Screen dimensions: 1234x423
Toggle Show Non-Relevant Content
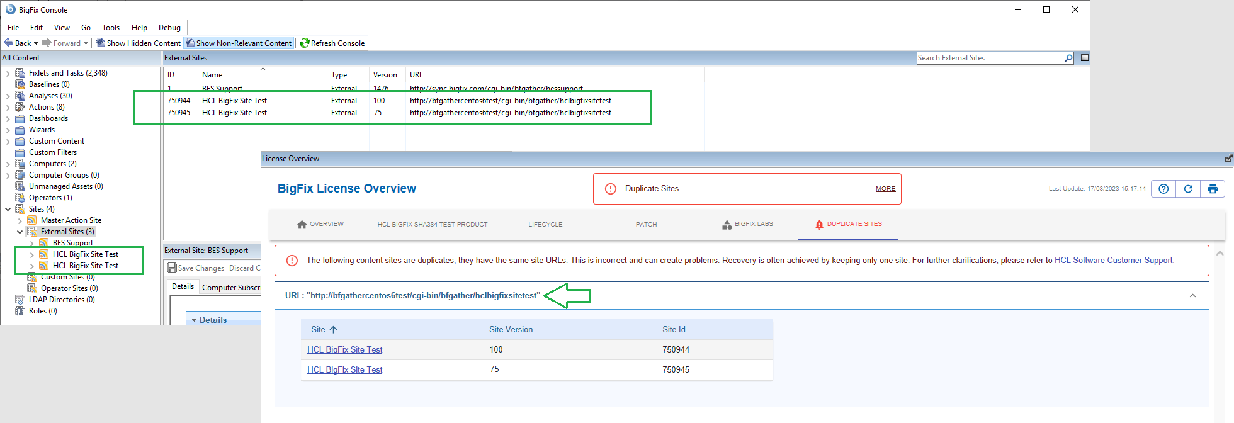point(239,43)
